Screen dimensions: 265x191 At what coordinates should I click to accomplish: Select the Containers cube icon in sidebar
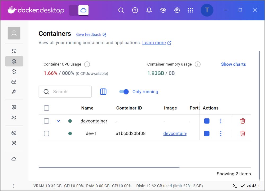(14, 61)
